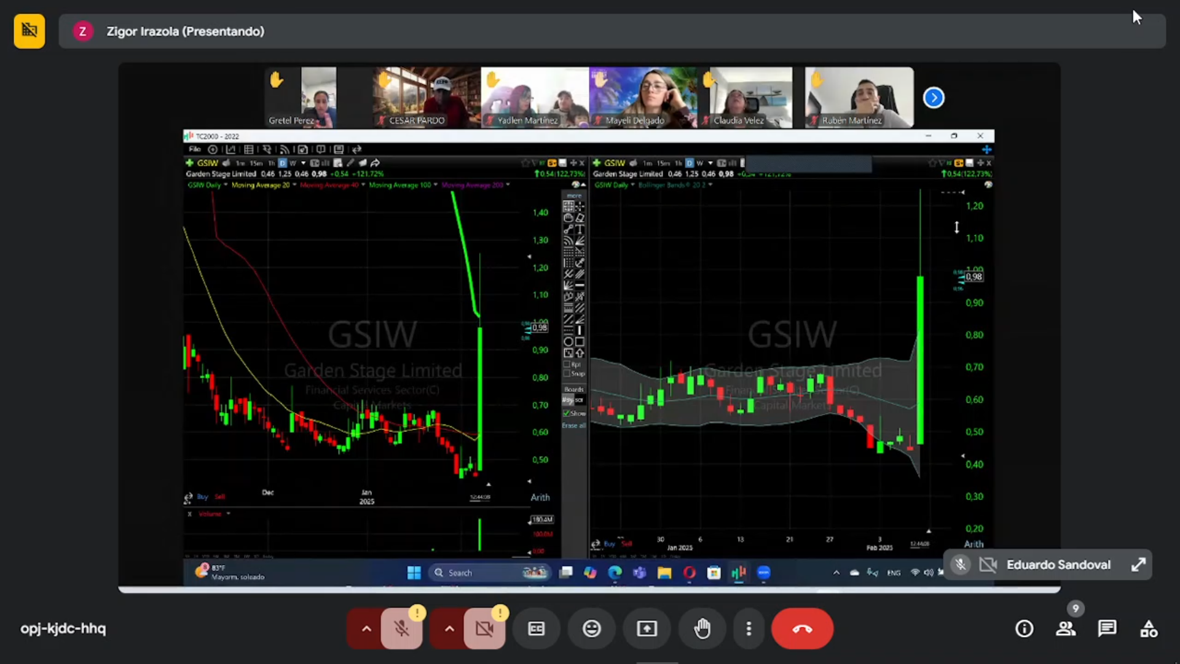Viewport: 1180px width, 664px height.
Task: Click the Gretel Perez video thumbnail
Action: (301, 97)
